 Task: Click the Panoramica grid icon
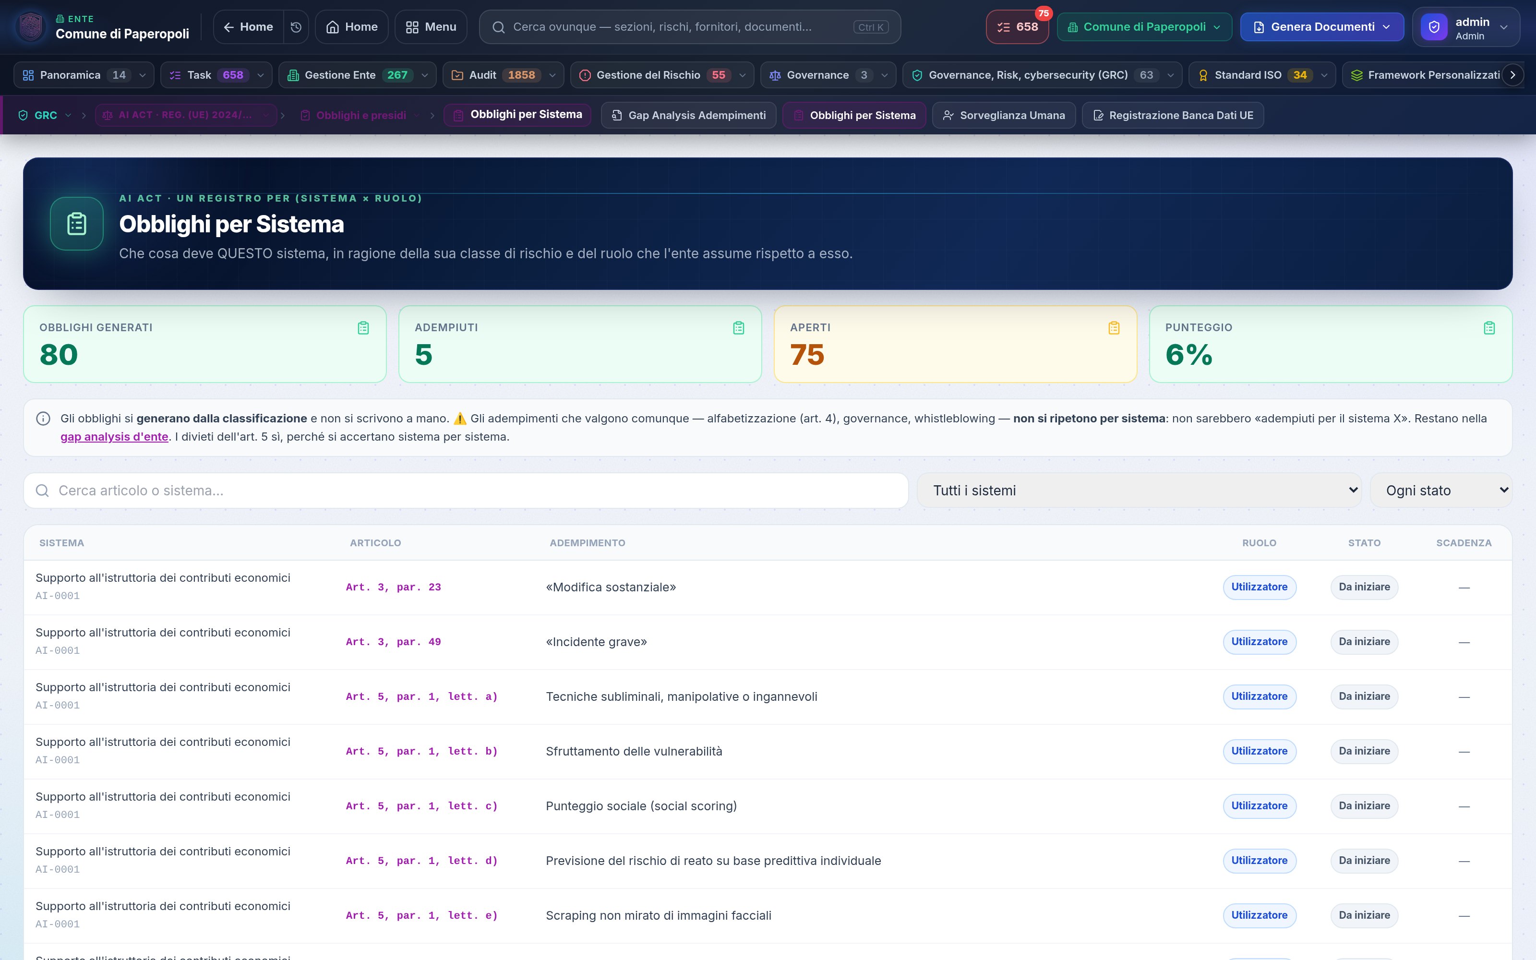click(x=28, y=75)
